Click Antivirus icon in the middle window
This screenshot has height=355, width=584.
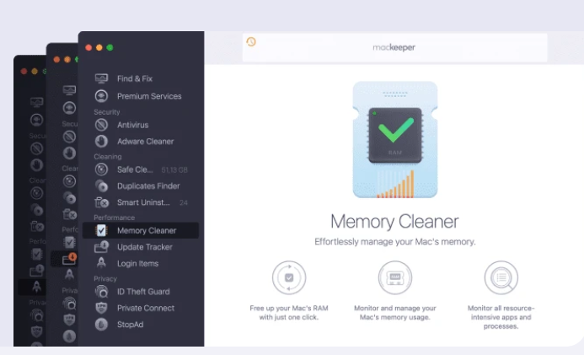[69, 137]
